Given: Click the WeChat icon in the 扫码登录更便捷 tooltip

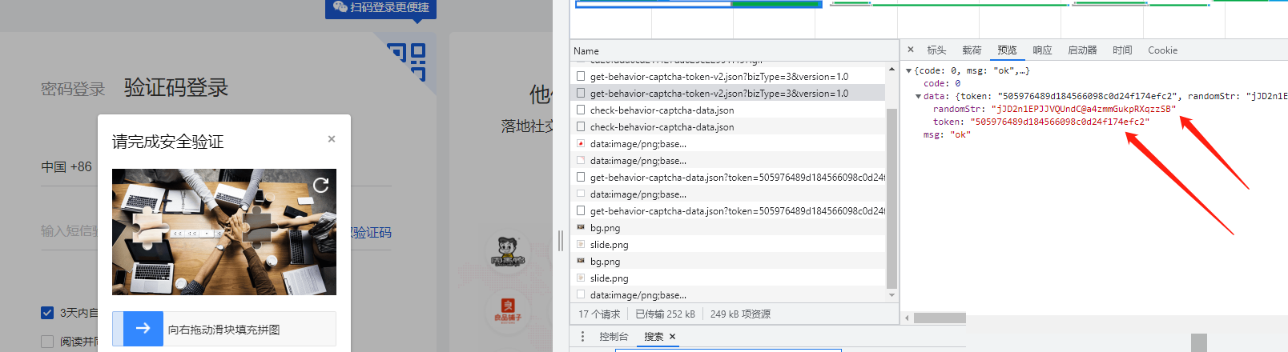Looking at the screenshot, I should (x=340, y=6).
